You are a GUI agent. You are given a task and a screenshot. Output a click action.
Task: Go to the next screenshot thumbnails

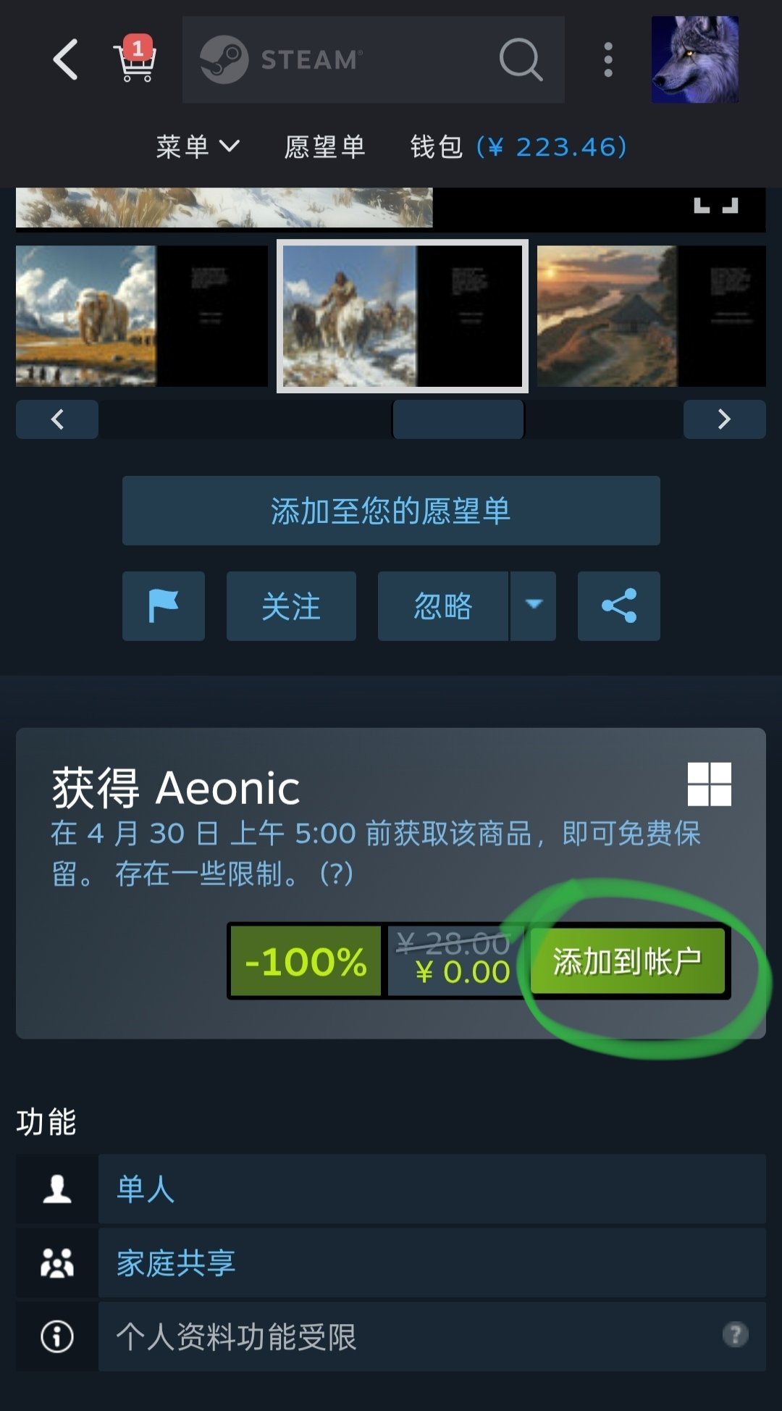(x=725, y=419)
